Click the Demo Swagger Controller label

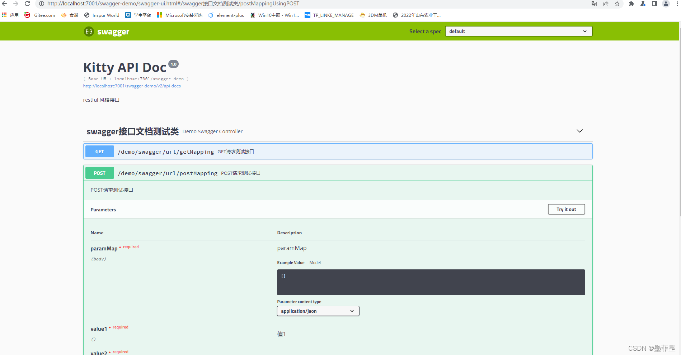tap(212, 131)
